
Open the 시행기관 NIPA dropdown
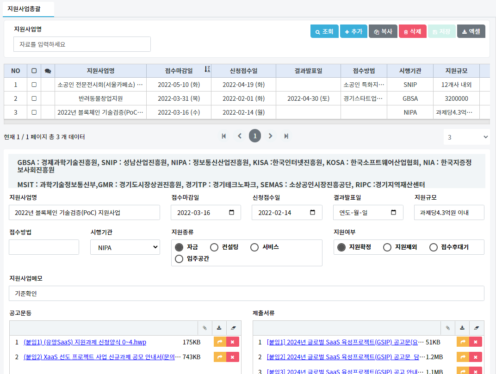125,247
